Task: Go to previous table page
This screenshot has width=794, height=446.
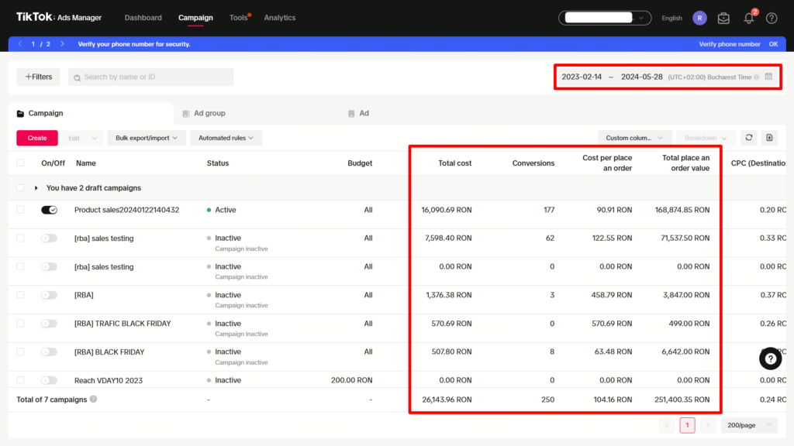Action: pyautogui.click(x=666, y=425)
